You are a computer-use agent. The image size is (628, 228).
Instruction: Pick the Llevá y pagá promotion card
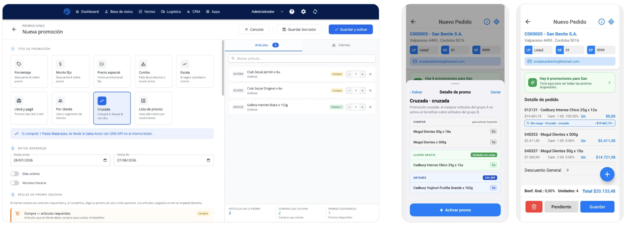click(x=29, y=108)
